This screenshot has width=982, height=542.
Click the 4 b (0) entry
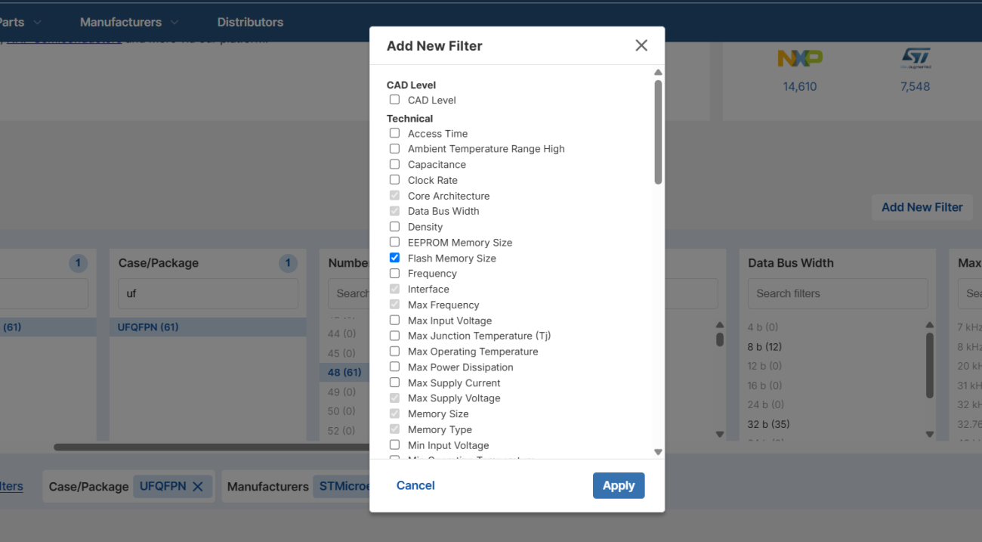tap(763, 327)
